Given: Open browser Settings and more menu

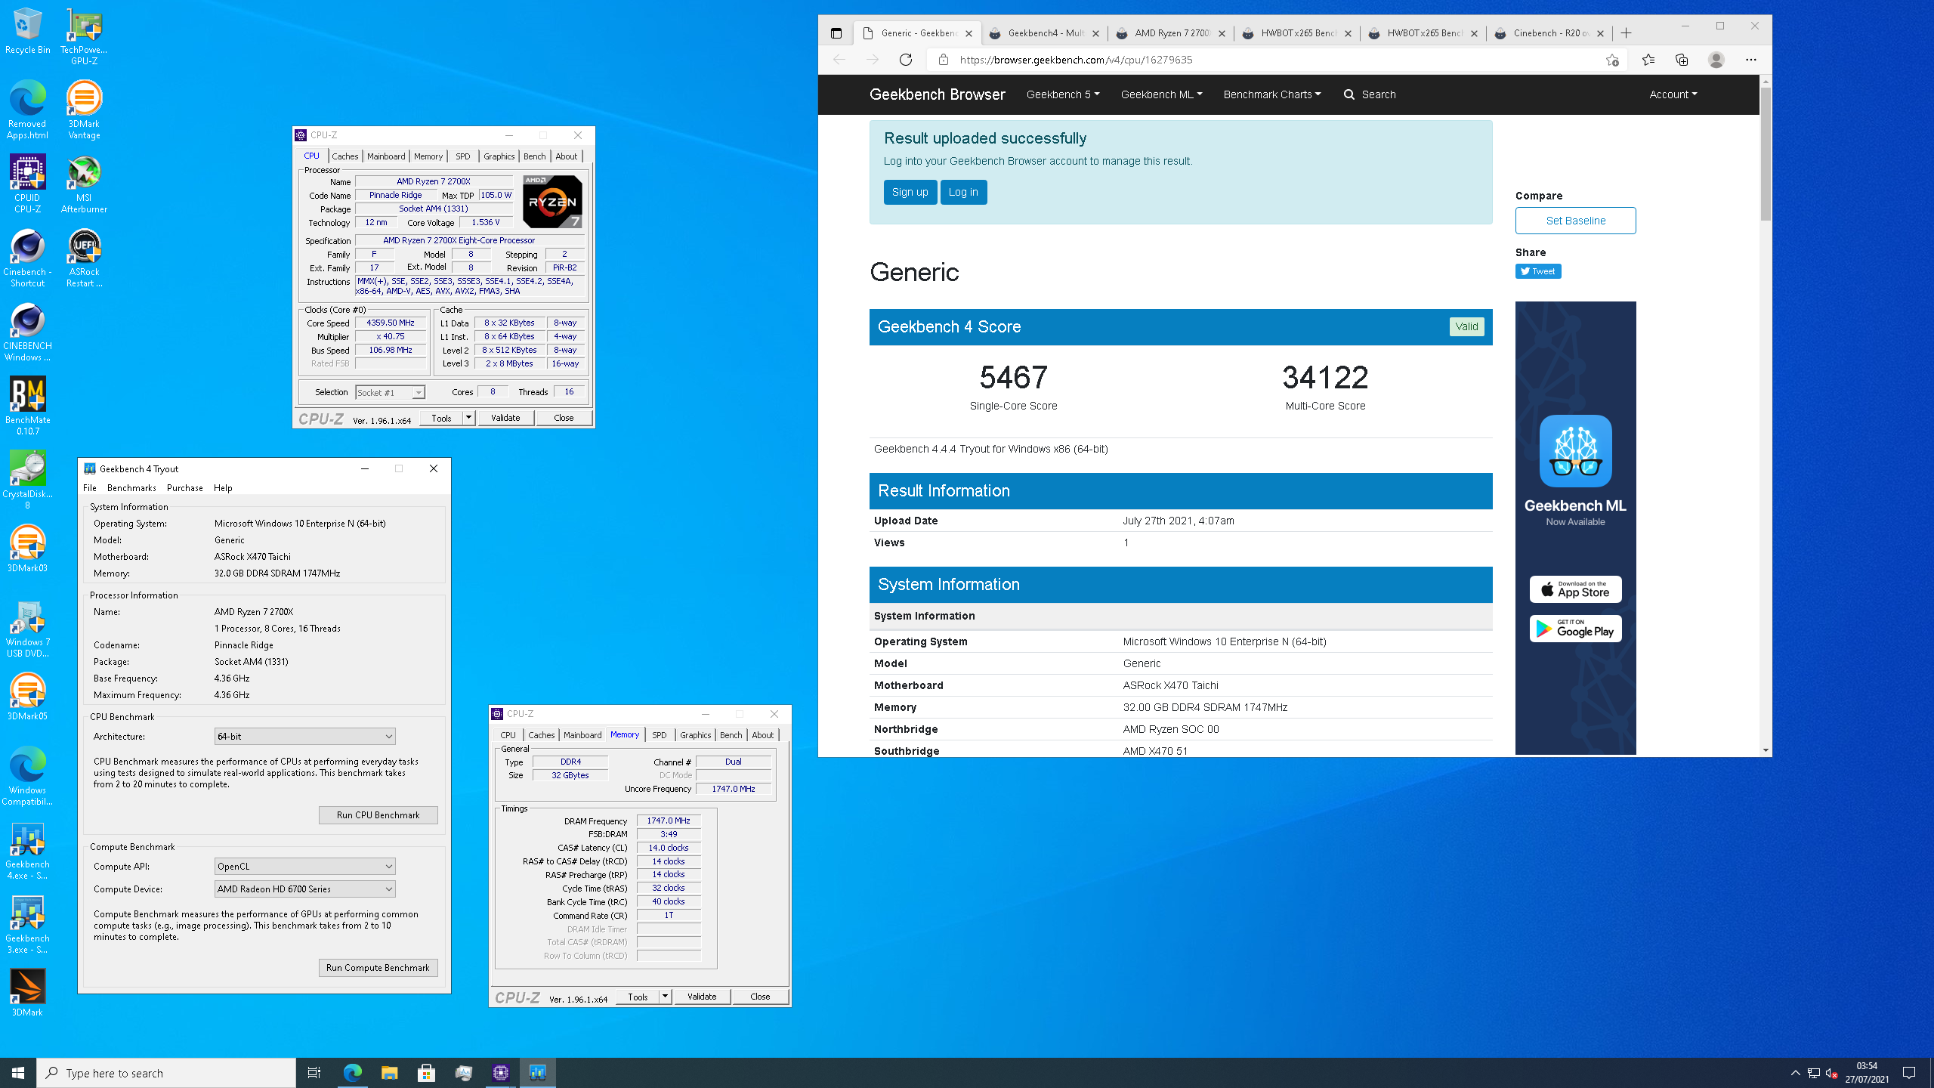Looking at the screenshot, I should tap(1750, 60).
